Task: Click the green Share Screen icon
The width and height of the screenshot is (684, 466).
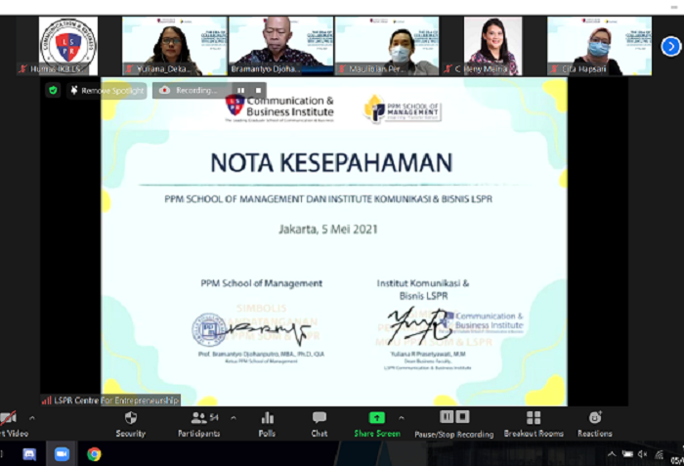Action: pyautogui.click(x=376, y=418)
